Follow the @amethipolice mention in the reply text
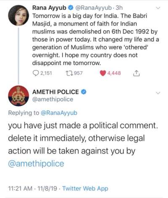The image size is (168, 198). (36, 164)
